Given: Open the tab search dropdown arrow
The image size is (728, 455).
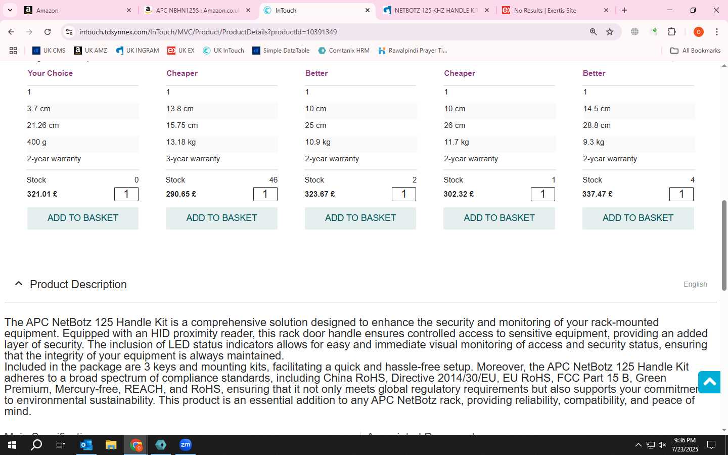Looking at the screenshot, I should tap(10, 10).
